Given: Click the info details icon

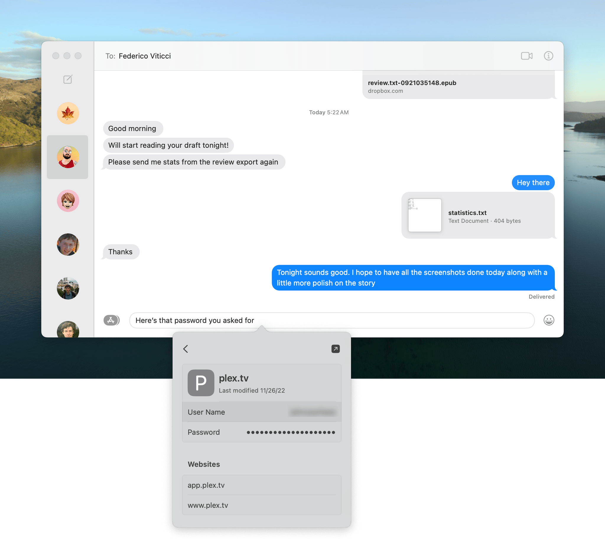Looking at the screenshot, I should pos(548,55).
